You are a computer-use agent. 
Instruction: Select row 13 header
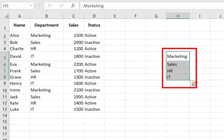[x=4, y=109]
